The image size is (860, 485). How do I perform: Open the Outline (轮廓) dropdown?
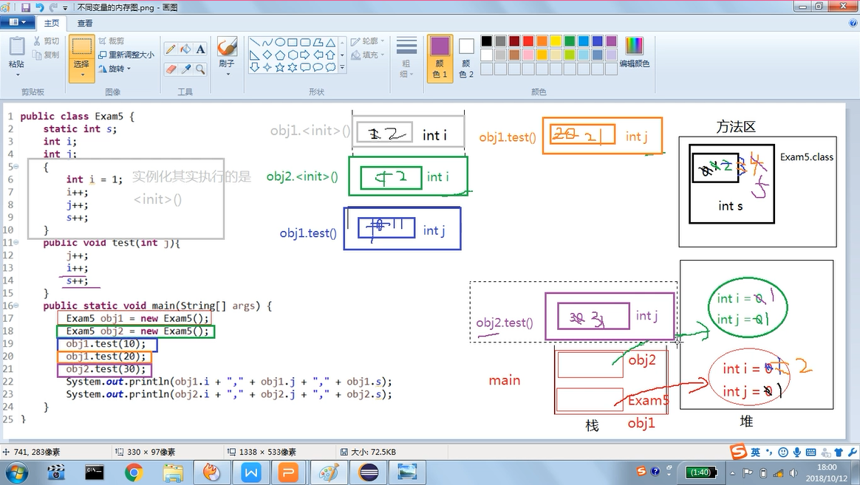(x=367, y=41)
